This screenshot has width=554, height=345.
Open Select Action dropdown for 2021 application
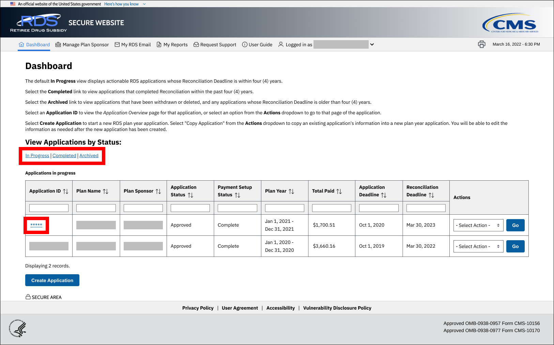478,225
